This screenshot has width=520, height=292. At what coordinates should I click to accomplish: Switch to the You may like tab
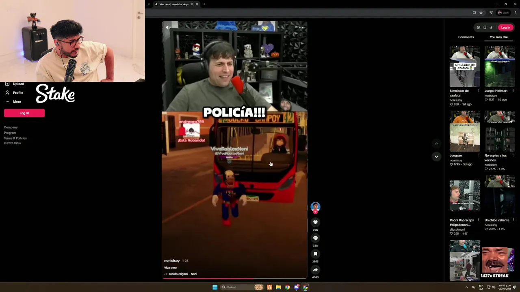click(498, 37)
